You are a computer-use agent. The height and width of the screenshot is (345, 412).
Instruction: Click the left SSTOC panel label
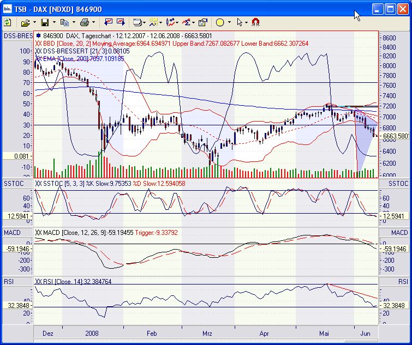14,184
